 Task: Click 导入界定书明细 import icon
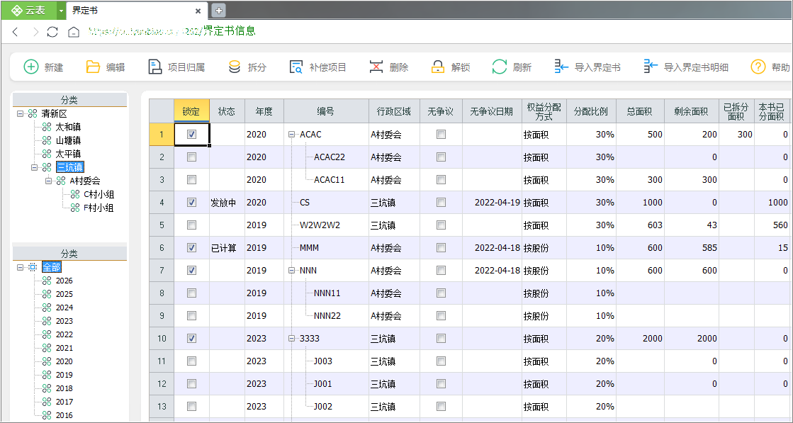coord(651,67)
